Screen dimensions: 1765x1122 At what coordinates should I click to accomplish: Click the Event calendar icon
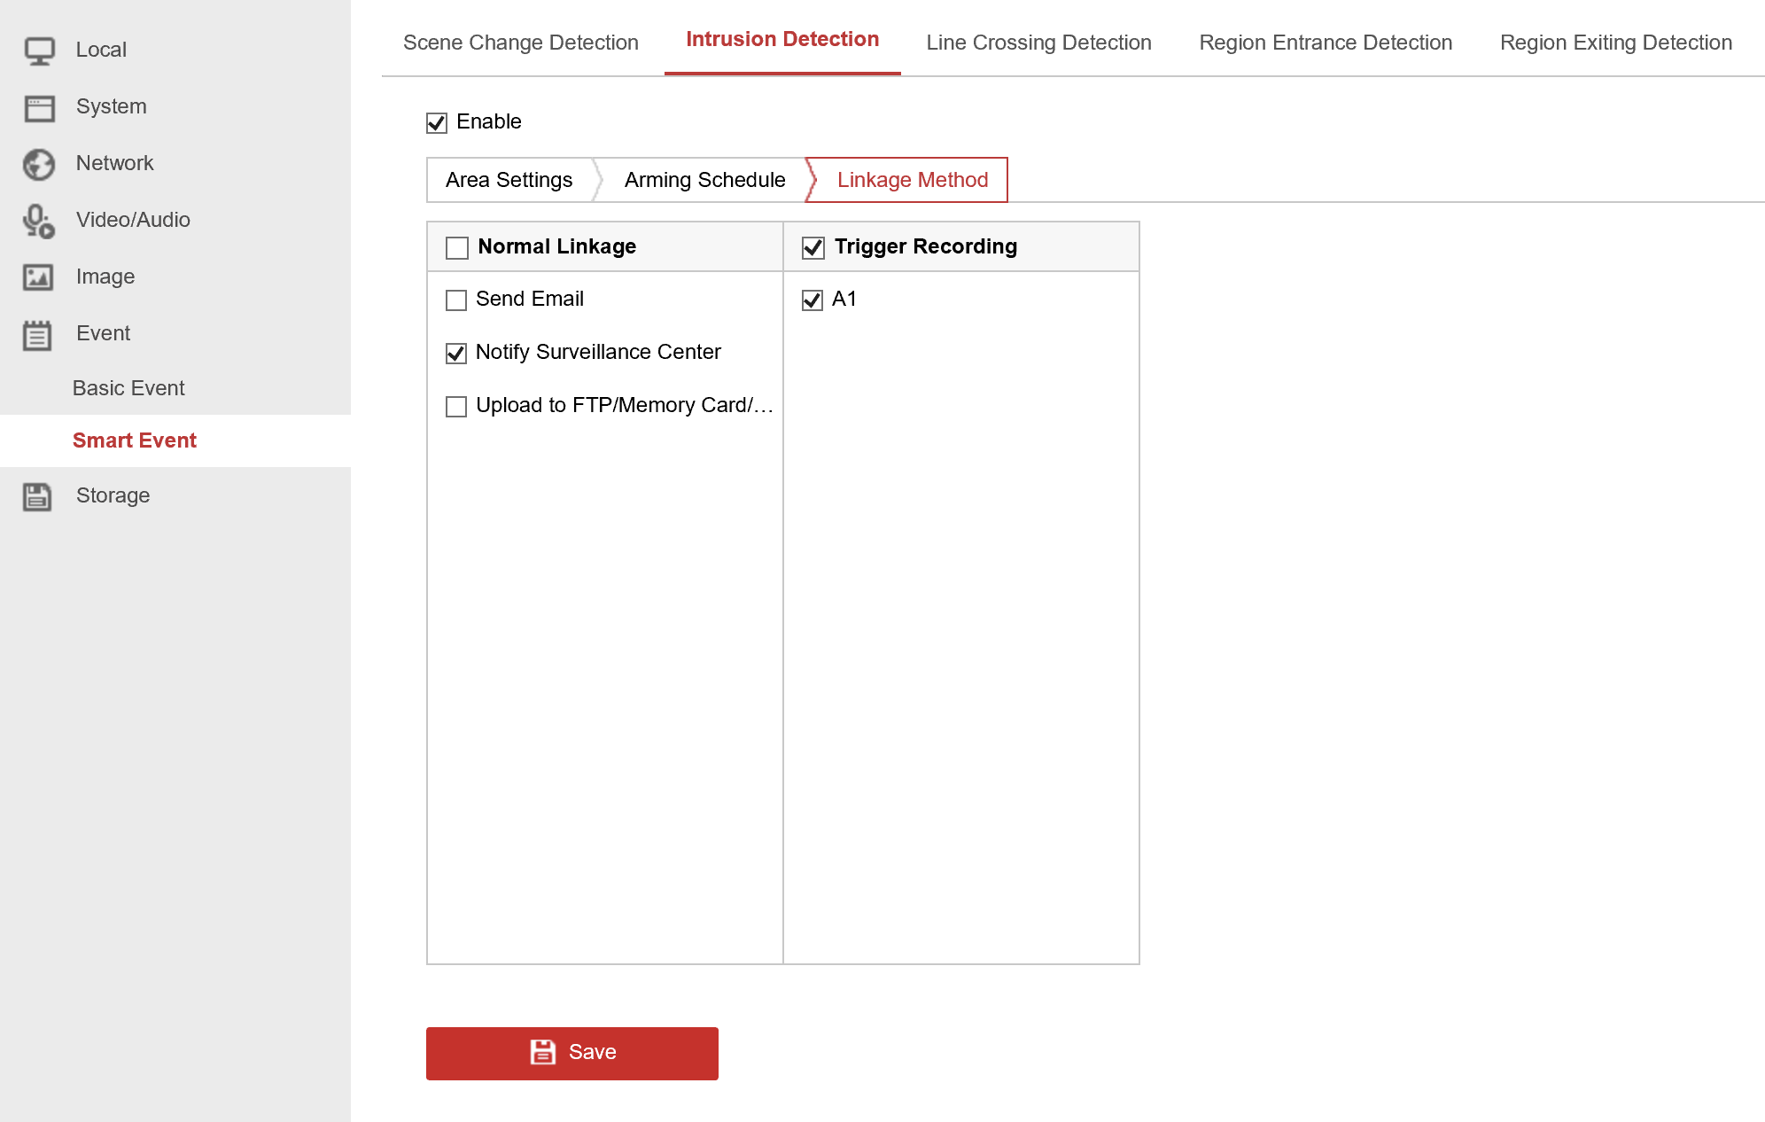37,335
